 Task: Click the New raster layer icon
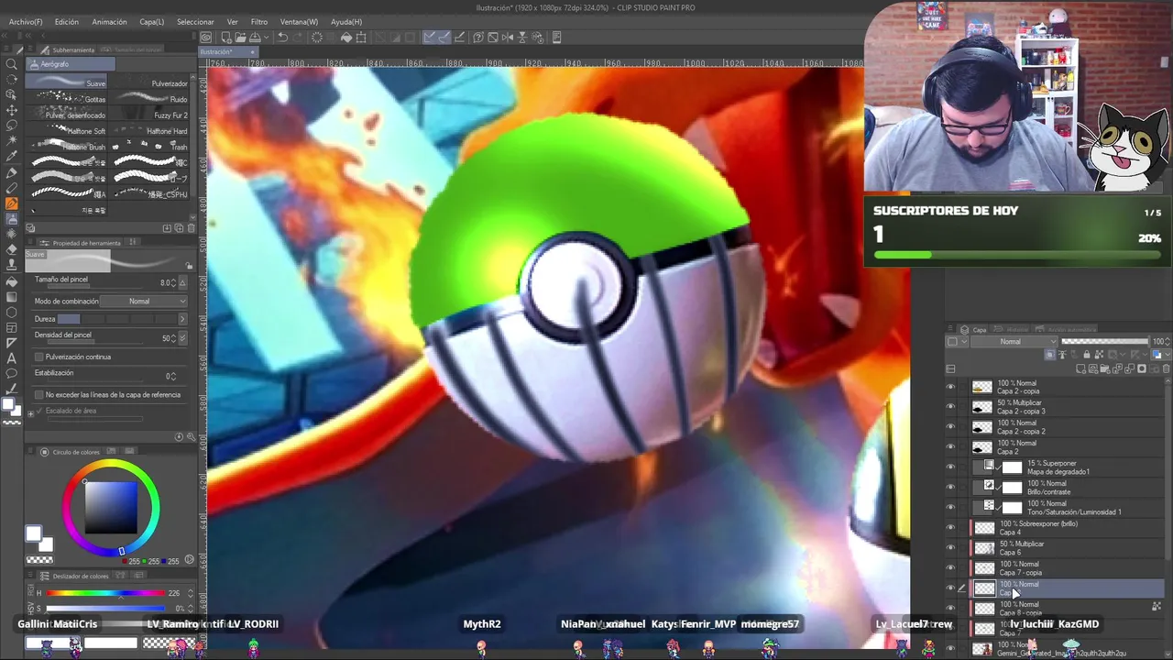pyautogui.click(x=1082, y=368)
